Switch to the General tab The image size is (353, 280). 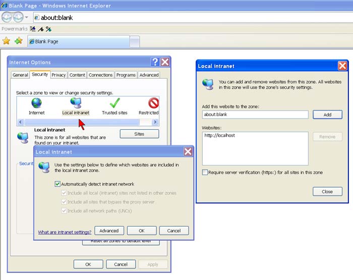(x=20, y=75)
